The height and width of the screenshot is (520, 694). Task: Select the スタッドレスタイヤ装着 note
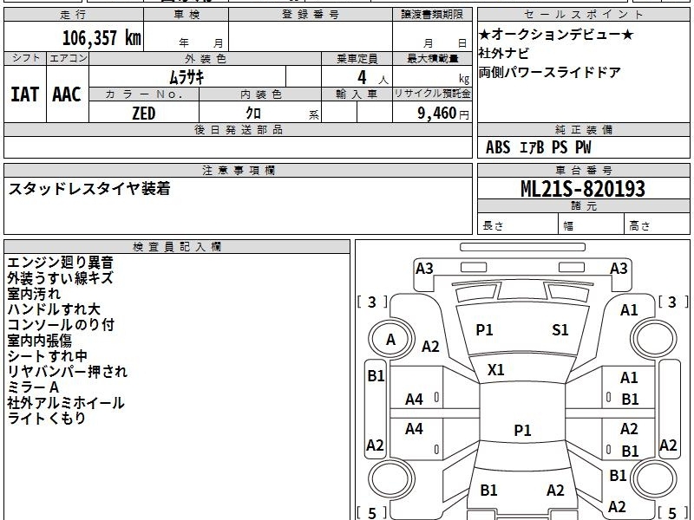pyautogui.click(x=89, y=189)
